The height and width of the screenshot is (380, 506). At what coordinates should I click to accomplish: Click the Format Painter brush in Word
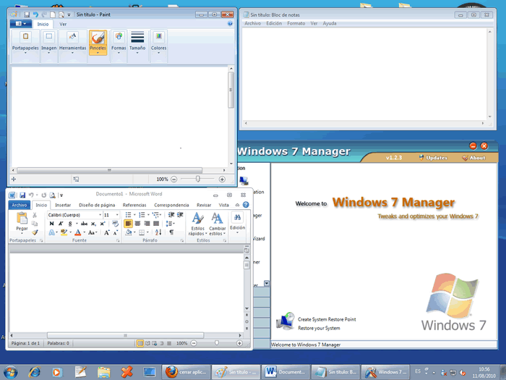pos(35,232)
